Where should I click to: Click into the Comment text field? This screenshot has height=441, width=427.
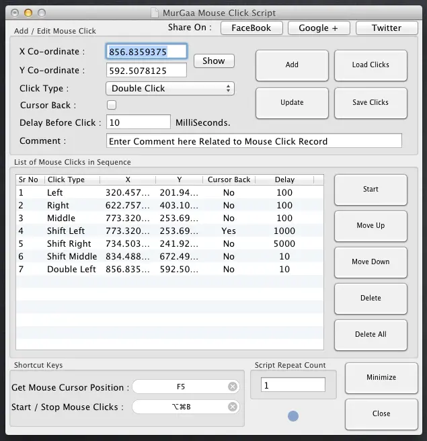click(x=254, y=141)
